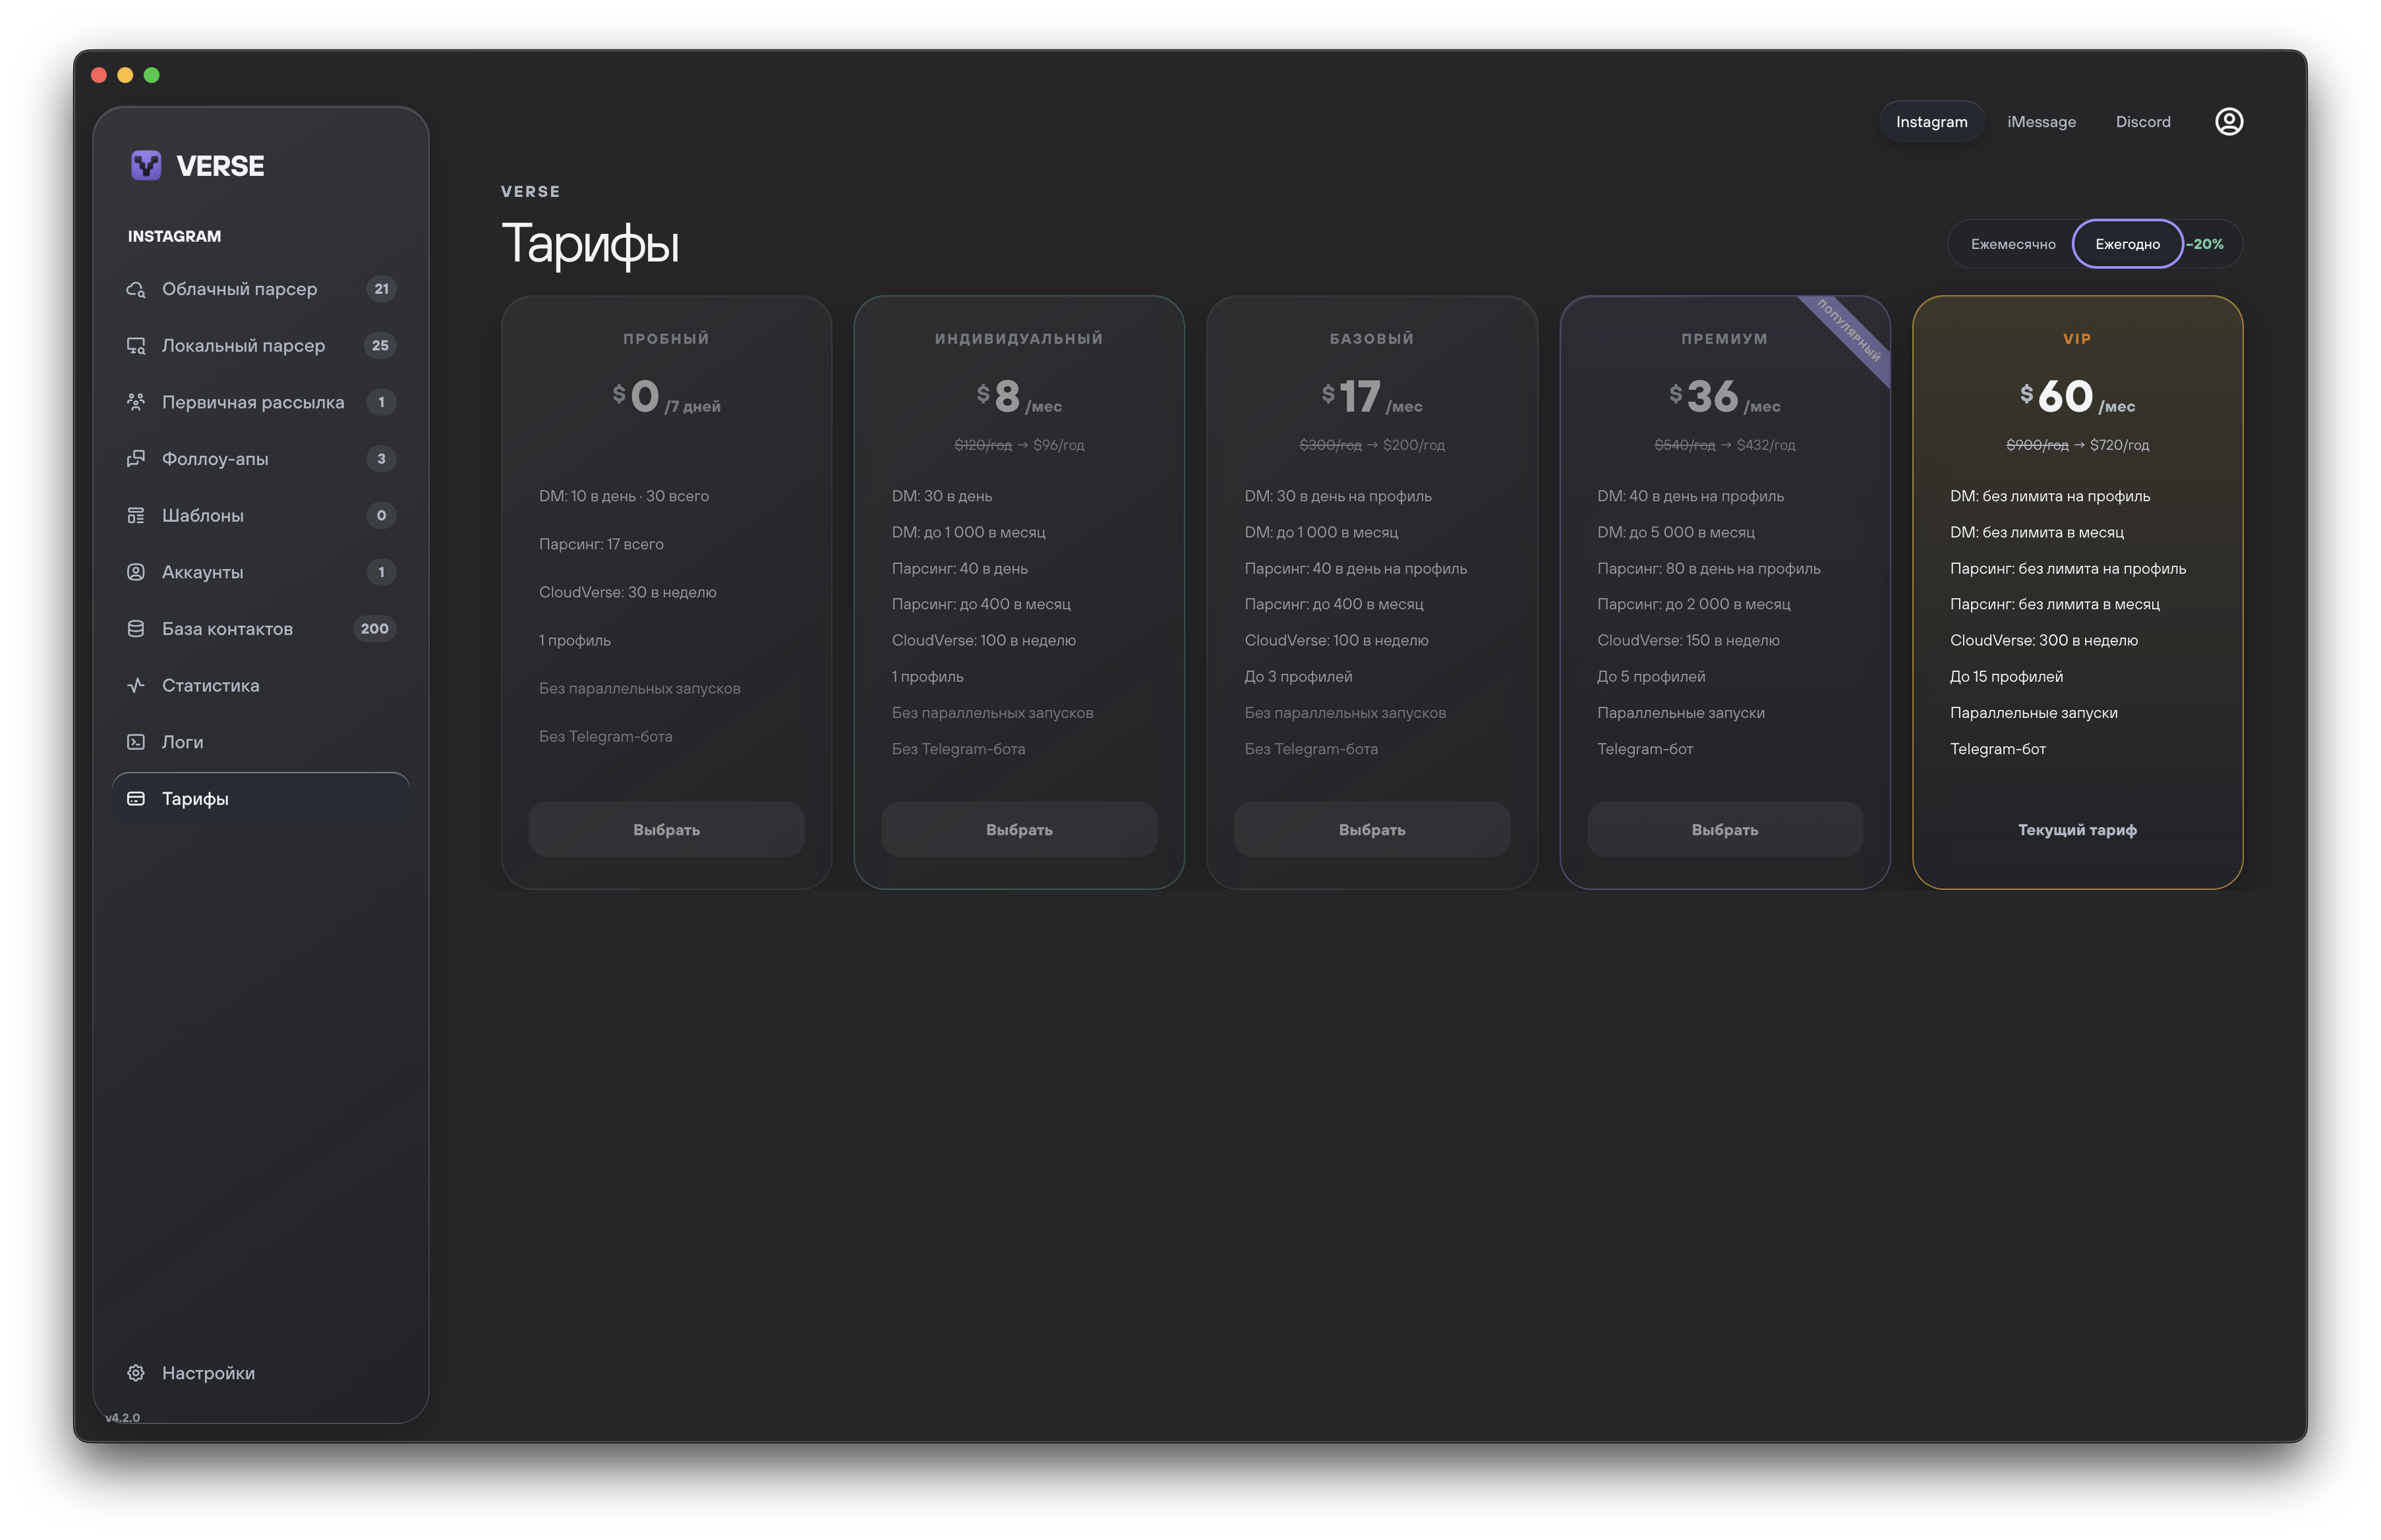Go to Аккаунты page
This screenshot has height=1540, width=2381.
(x=261, y=572)
